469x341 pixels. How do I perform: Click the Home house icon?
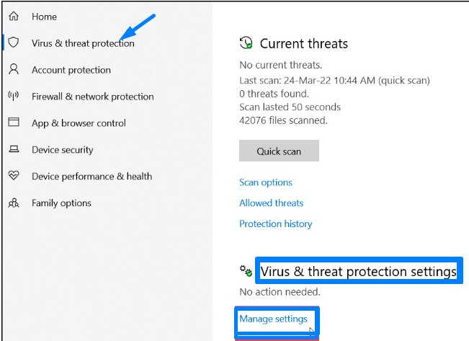(x=14, y=17)
